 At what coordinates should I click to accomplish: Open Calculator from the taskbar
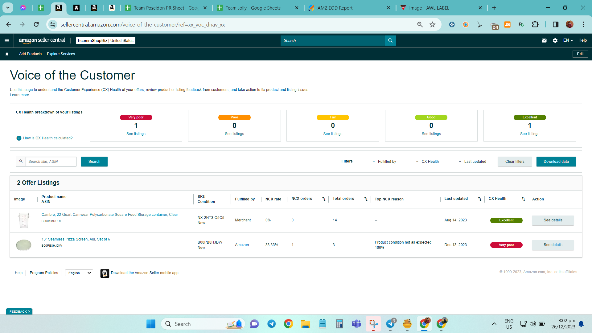339,324
